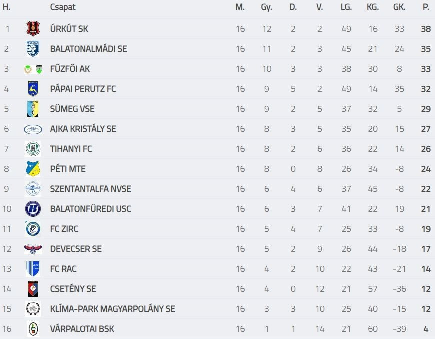Viewport: 435px width, 339px height.
Task: Click the Tihanyi FC green crest
Action: 33,149
